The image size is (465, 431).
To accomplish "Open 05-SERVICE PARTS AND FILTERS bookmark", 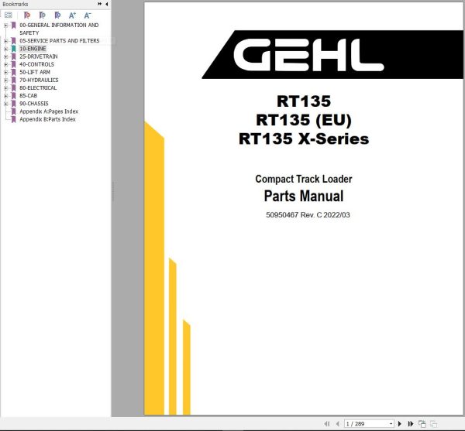I will [60, 40].
